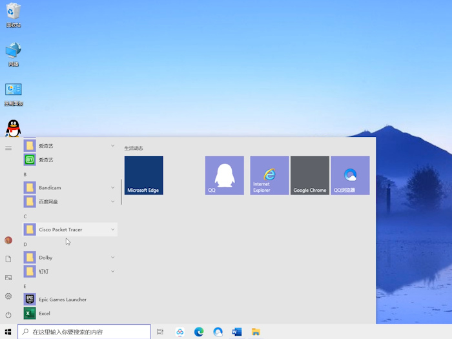Open the 钉钉 folder entry
Image resolution: width=452 pixels, height=339 pixels.
coord(70,271)
